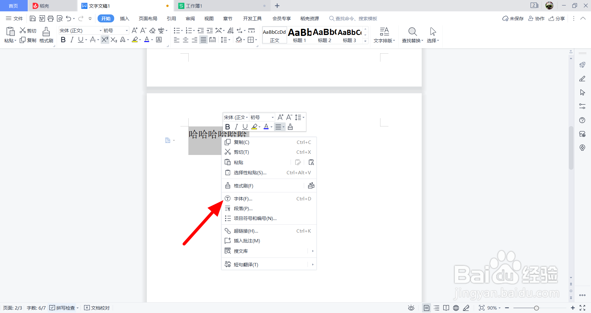Image resolution: width=591 pixels, height=313 pixels.
Task: Click the ribbon Cut (剪切) scissors icon
Action: [28, 30]
